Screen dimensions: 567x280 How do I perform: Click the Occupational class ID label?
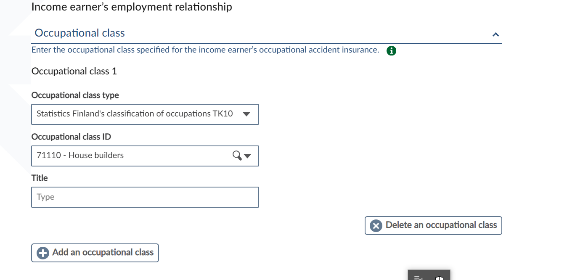pyautogui.click(x=72, y=137)
